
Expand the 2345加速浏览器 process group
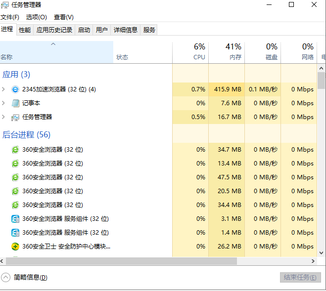pos(4,89)
